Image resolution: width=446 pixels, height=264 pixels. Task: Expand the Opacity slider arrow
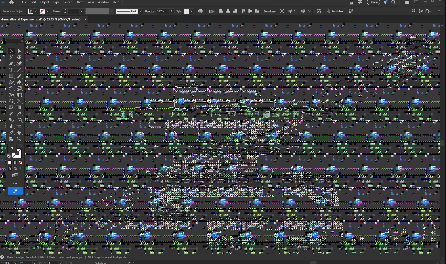[172, 11]
